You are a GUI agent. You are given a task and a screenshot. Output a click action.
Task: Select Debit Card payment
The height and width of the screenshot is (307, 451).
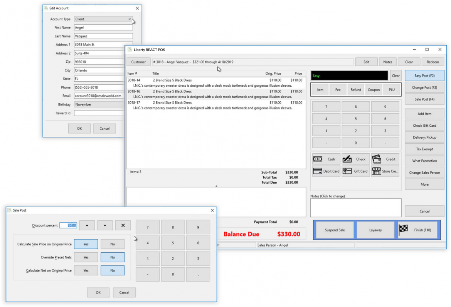pos(326,171)
